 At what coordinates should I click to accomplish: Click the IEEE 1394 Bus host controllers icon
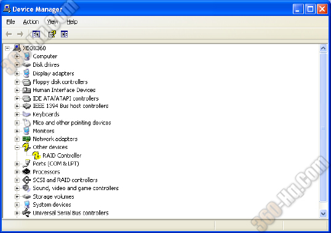26,106
